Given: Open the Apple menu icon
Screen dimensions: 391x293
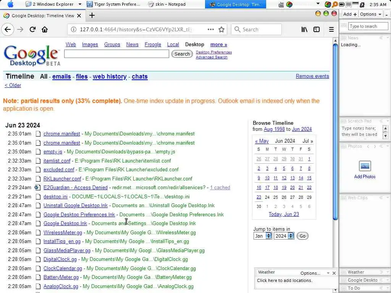Looking at the screenshot, I should (x=11, y=4).
